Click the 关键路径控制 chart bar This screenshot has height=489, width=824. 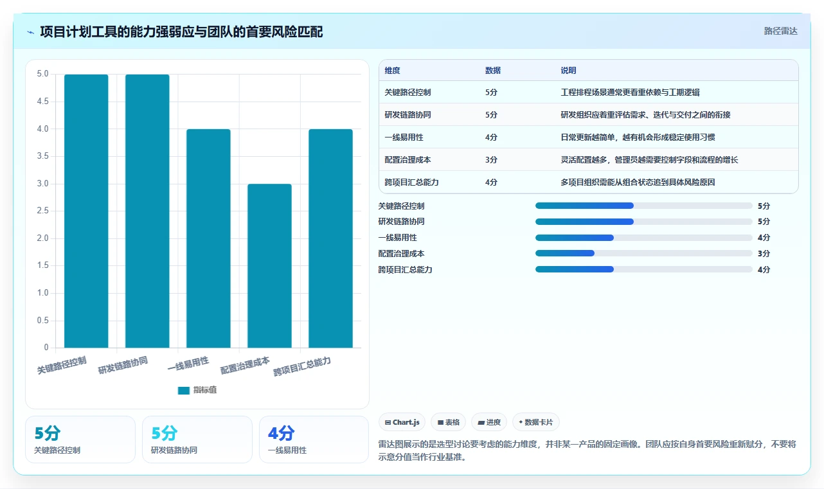[86, 211]
